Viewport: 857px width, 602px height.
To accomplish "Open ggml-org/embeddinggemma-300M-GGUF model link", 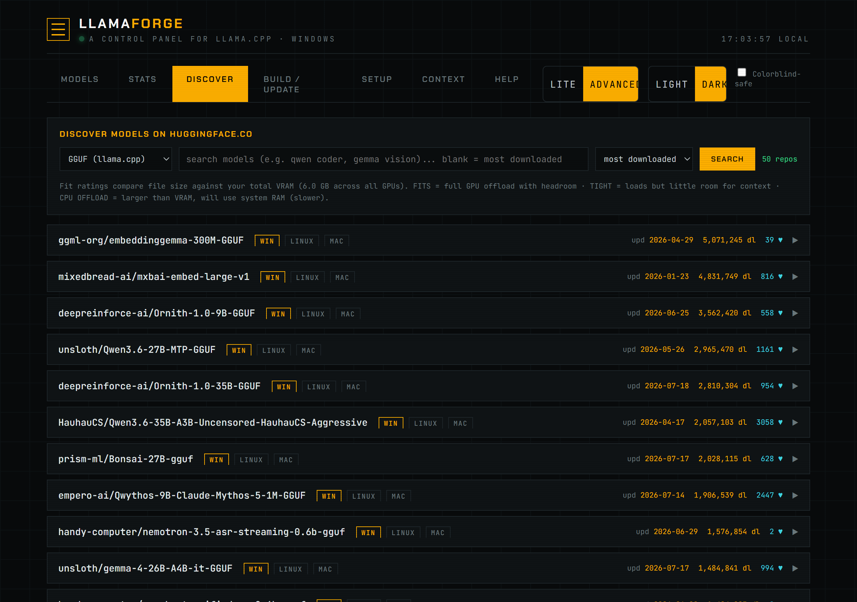I will [151, 240].
